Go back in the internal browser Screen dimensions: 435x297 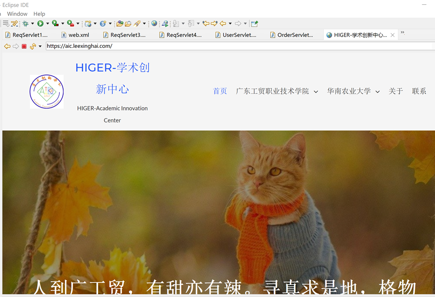[7, 46]
